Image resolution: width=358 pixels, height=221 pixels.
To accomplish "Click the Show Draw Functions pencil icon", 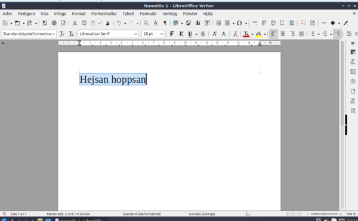I will point(346,23).
